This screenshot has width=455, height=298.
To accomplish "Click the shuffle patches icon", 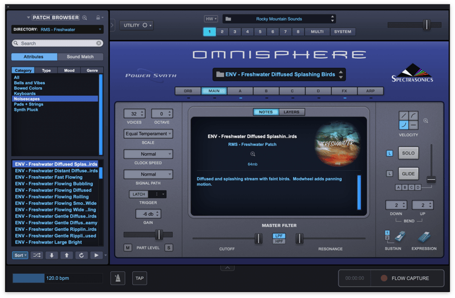I will pyautogui.click(x=37, y=255).
